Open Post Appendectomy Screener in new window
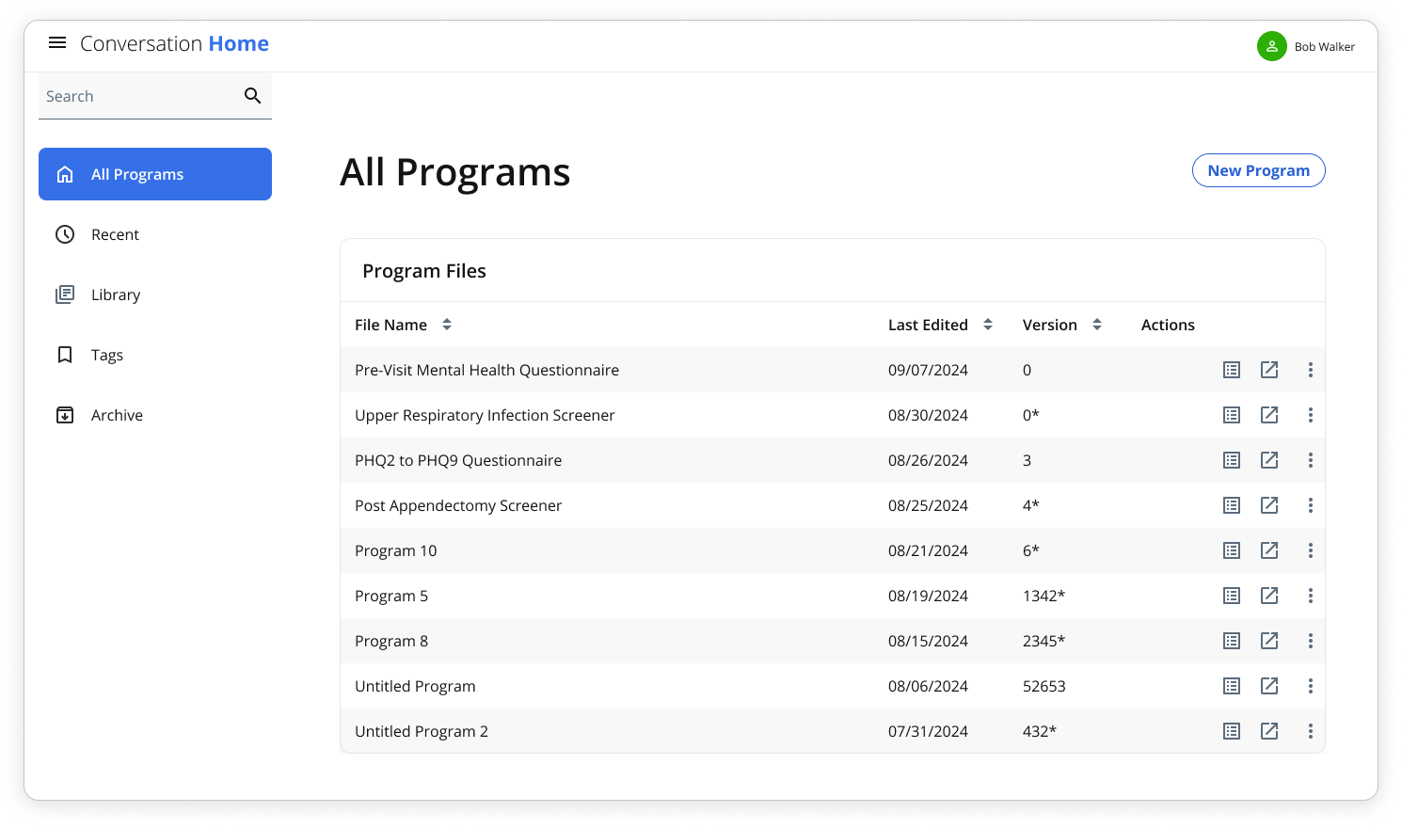Image resolution: width=1402 pixels, height=828 pixels. pyautogui.click(x=1269, y=505)
